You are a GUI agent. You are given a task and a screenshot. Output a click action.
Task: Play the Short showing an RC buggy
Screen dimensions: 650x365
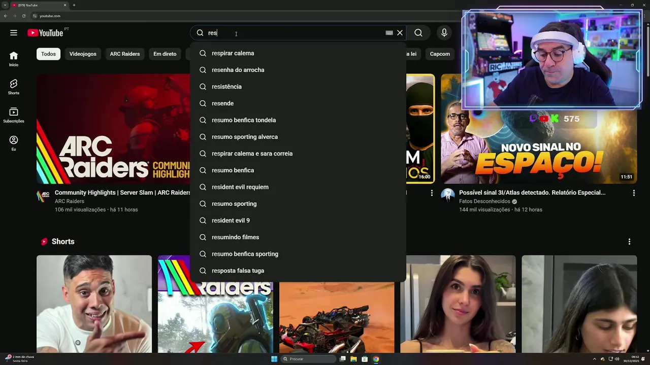pos(337,318)
